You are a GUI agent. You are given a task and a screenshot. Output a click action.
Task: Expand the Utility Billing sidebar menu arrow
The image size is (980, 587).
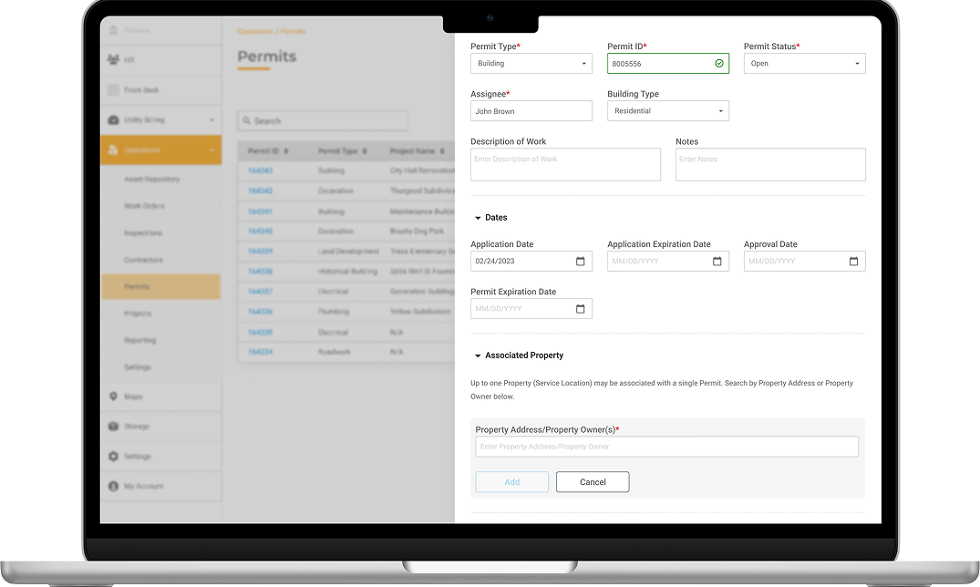coord(211,120)
